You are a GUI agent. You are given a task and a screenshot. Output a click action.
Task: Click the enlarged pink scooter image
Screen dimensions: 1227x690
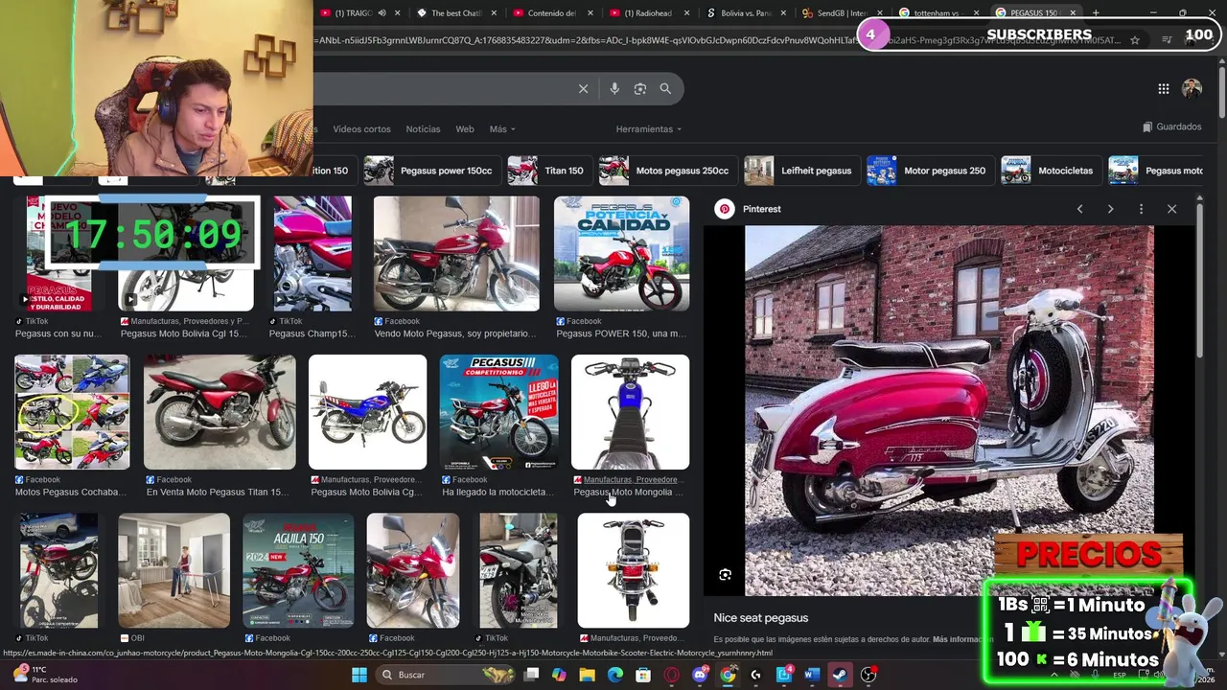pos(950,410)
